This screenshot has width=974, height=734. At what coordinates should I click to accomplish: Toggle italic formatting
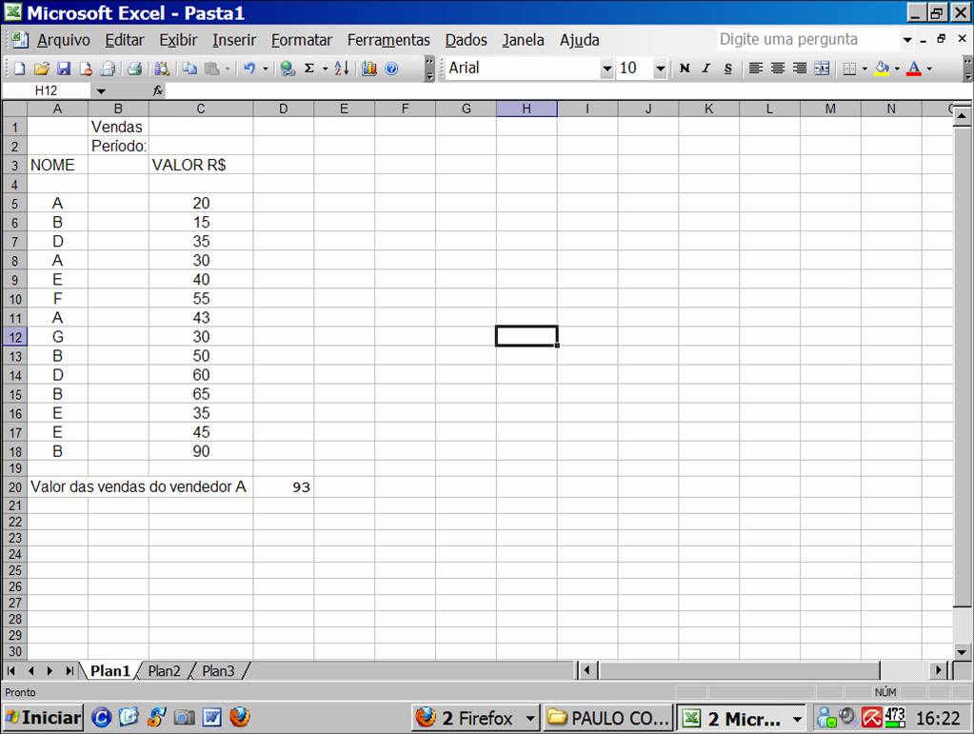click(x=706, y=68)
